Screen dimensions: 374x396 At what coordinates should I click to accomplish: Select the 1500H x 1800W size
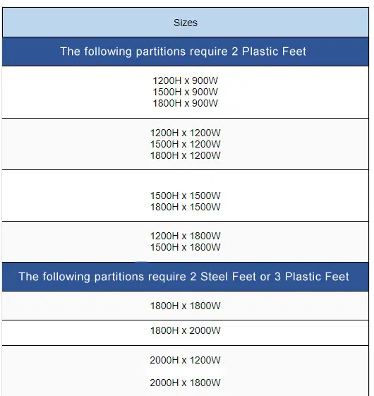[186, 247]
